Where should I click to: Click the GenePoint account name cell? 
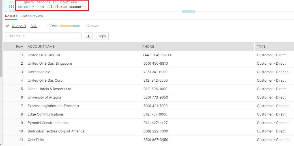pyautogui.click(x=36, y=140)
